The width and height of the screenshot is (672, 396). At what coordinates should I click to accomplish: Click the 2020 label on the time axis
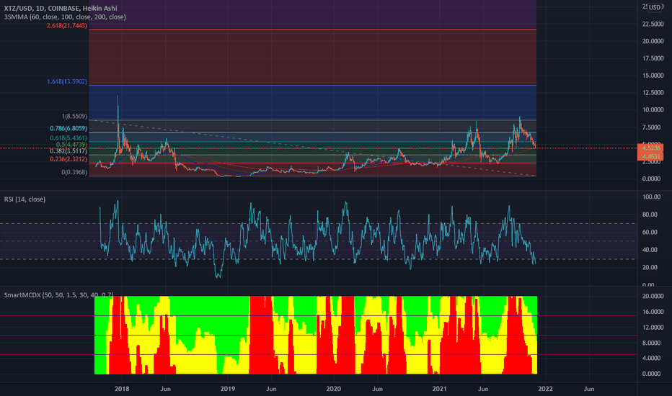(333, 389)
